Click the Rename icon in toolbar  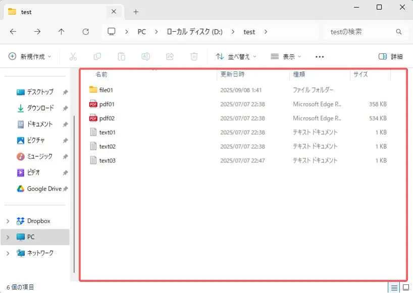click(x=145, y=56)
